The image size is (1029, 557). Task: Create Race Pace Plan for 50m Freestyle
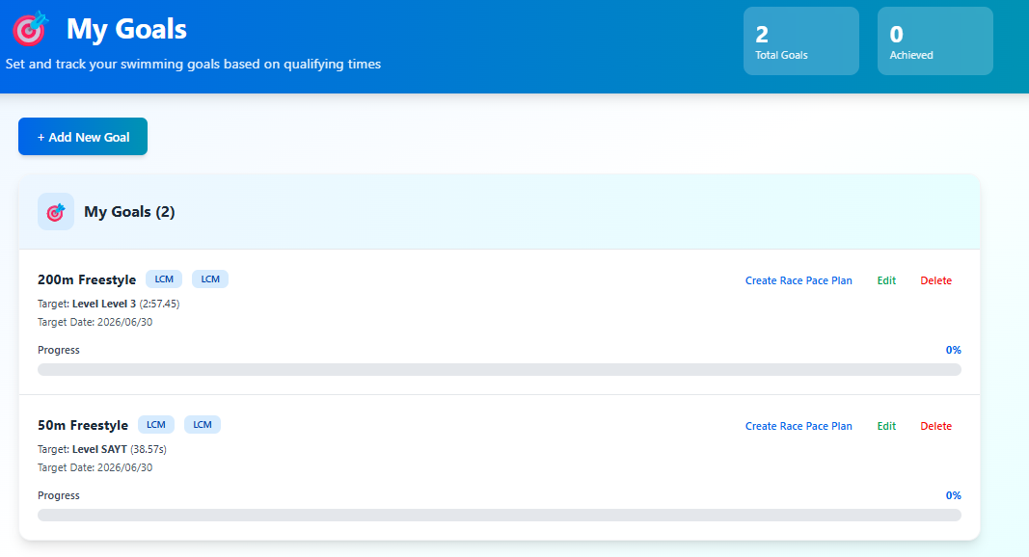coord(799,427)
